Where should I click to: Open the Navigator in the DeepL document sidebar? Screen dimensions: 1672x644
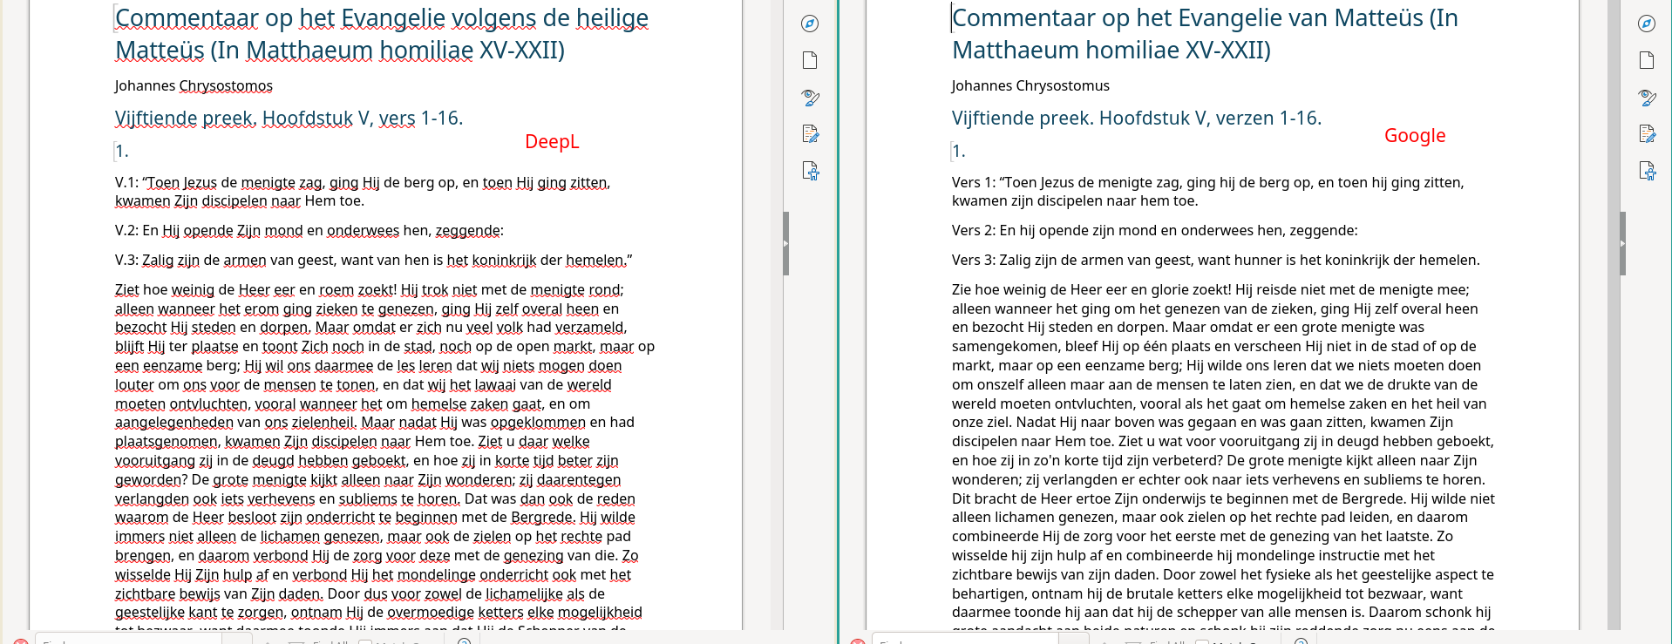[x=810, y=24]
